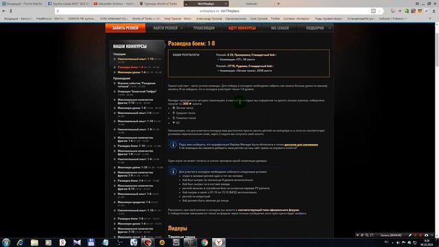
Task: Expand the НАЙТИ РЕПЛЕЙ dropdown menu
Action: coord(168,28)
